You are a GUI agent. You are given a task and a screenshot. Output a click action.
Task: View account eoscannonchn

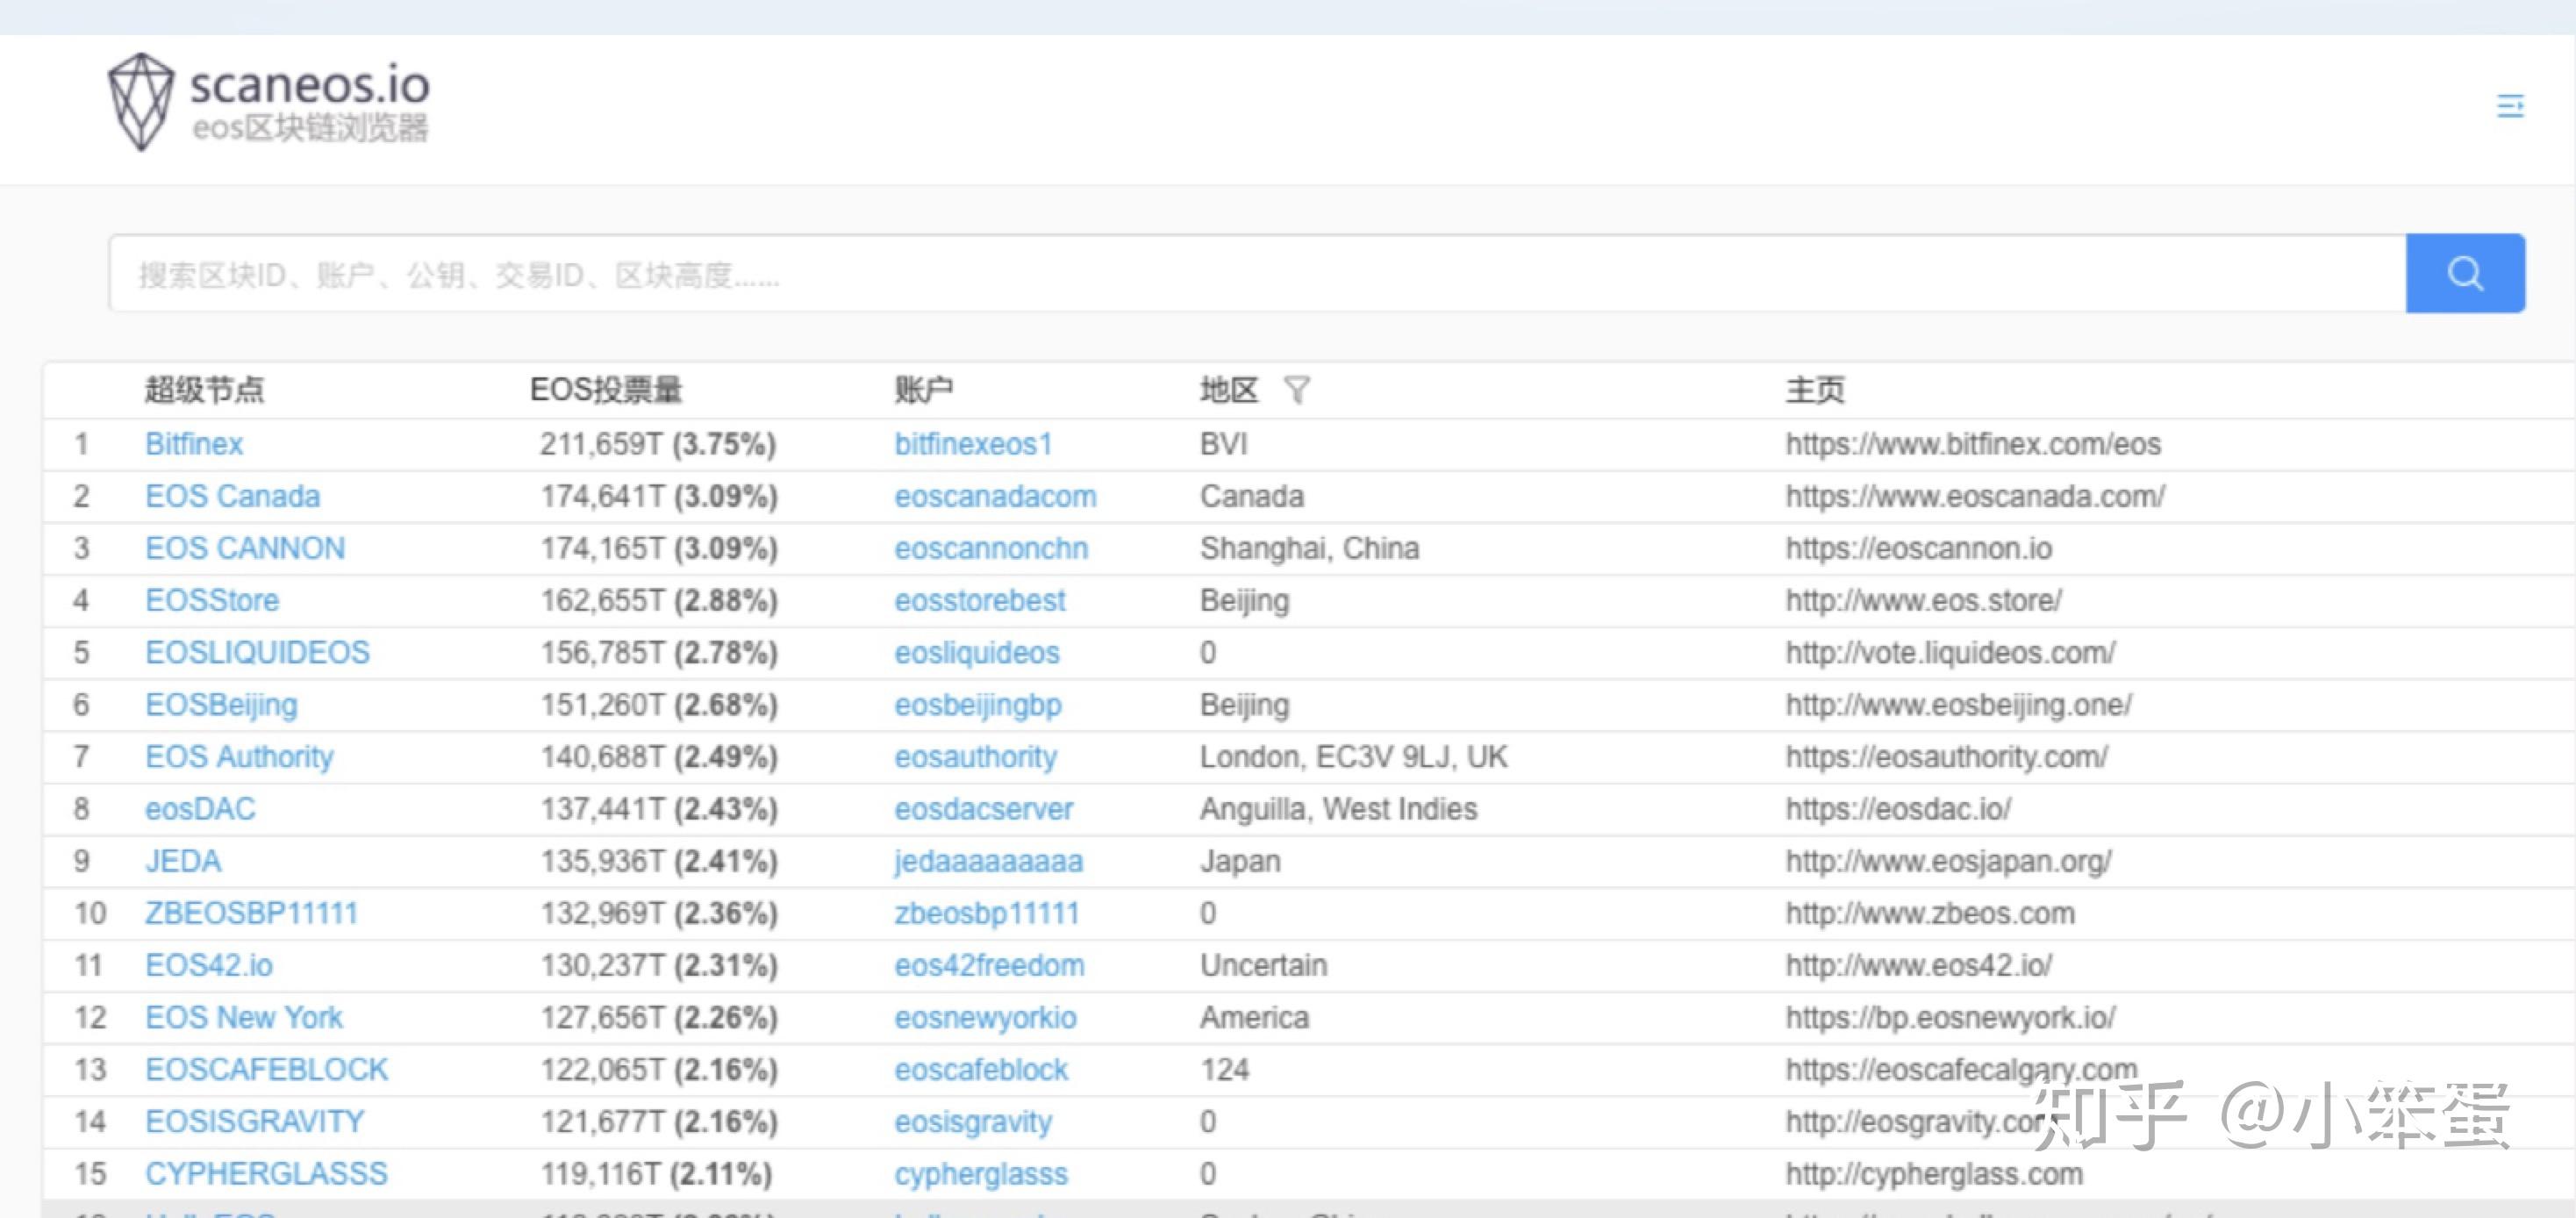991,548
